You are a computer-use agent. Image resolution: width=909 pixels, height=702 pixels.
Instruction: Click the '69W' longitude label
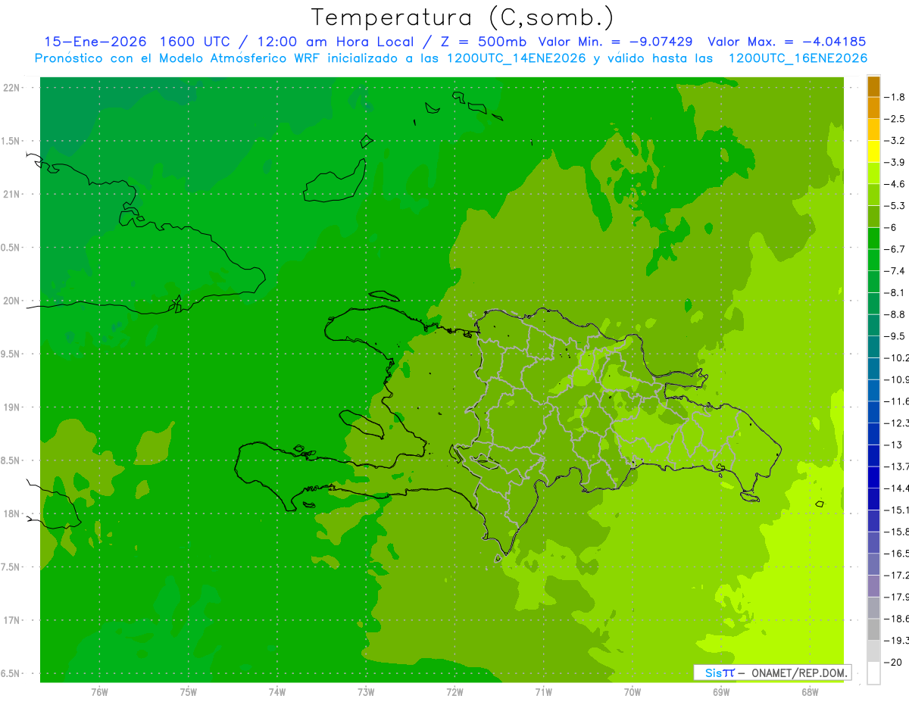click(721, 692)
